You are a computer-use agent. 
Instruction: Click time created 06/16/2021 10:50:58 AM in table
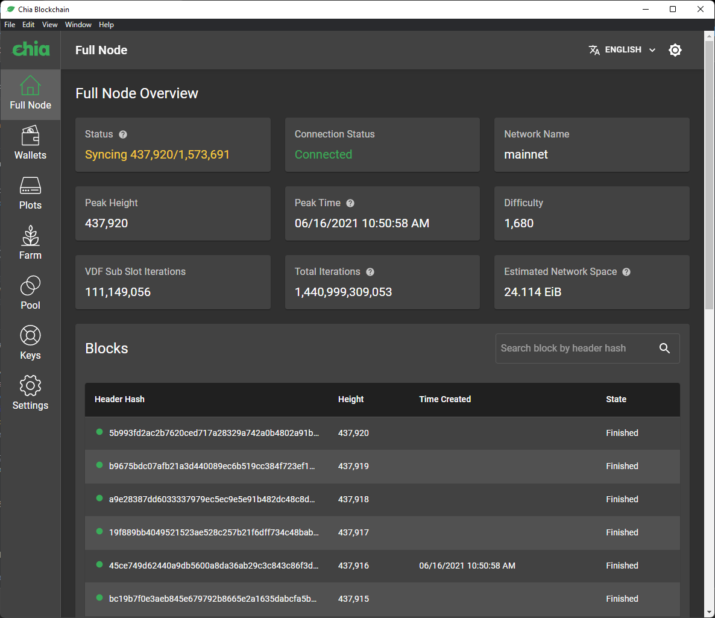click(x=467, y=566)
